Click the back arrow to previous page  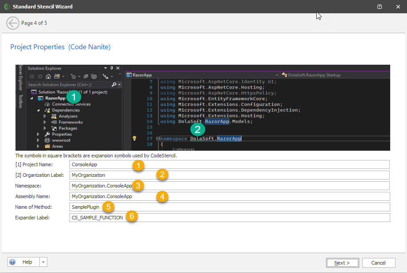click(13, 23)
